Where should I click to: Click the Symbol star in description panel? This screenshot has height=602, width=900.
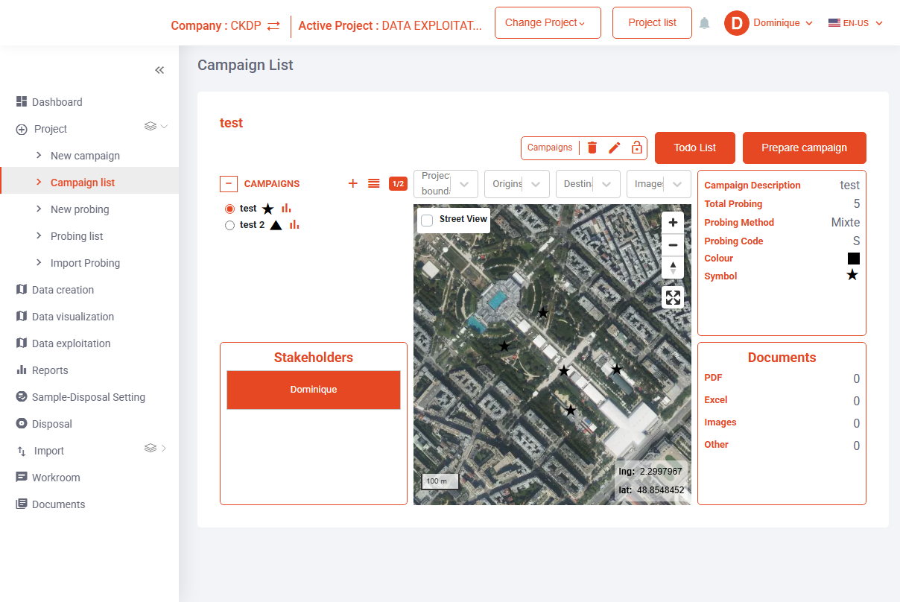pyautogui.click(x=853, y=276)
